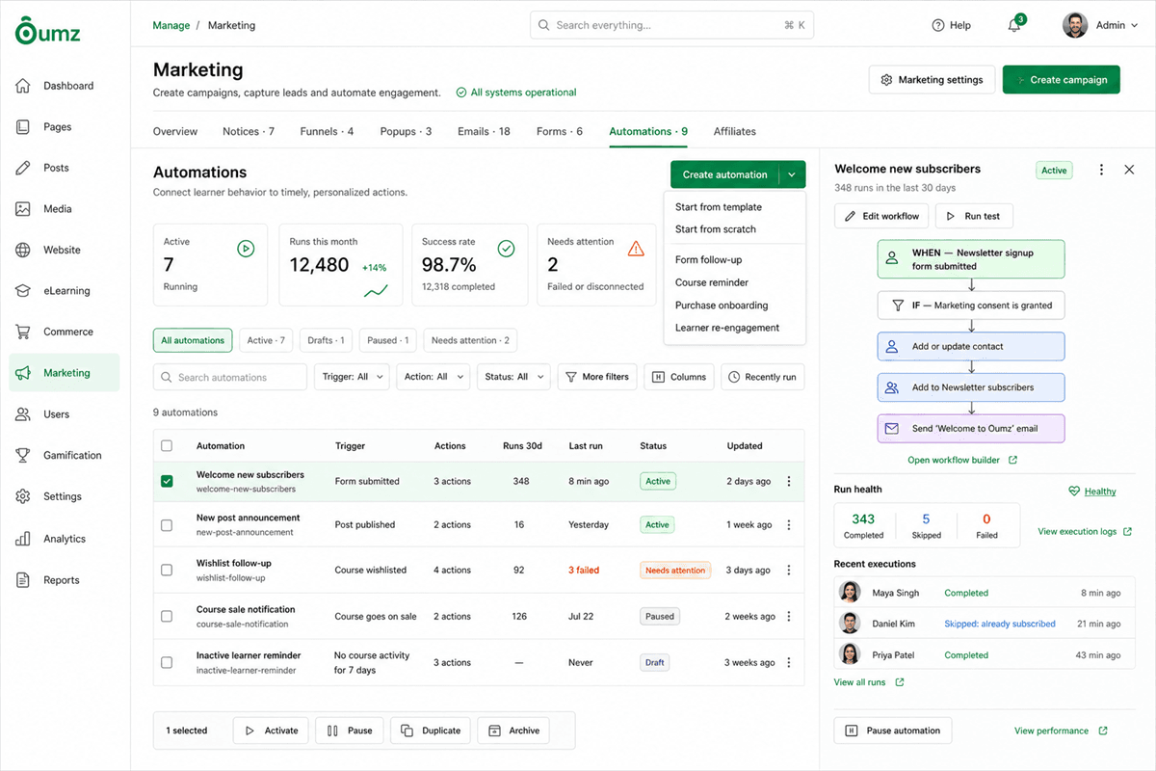
Task: Toggle the select-all automations checkbox
Action: pyautogui.click(x=167, y=446)
